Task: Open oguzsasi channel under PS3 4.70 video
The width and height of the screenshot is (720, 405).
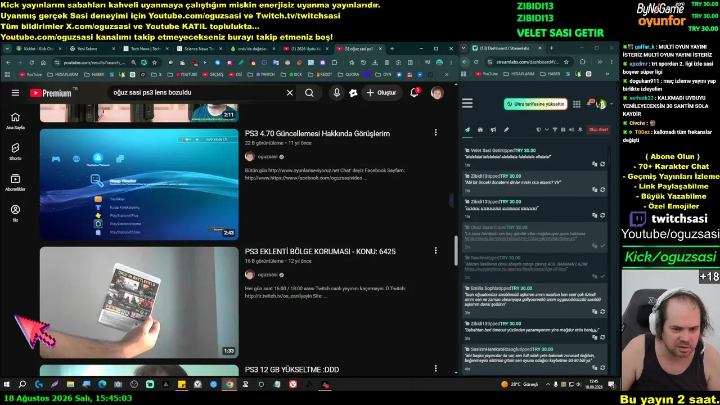Action: click(268, 157)
